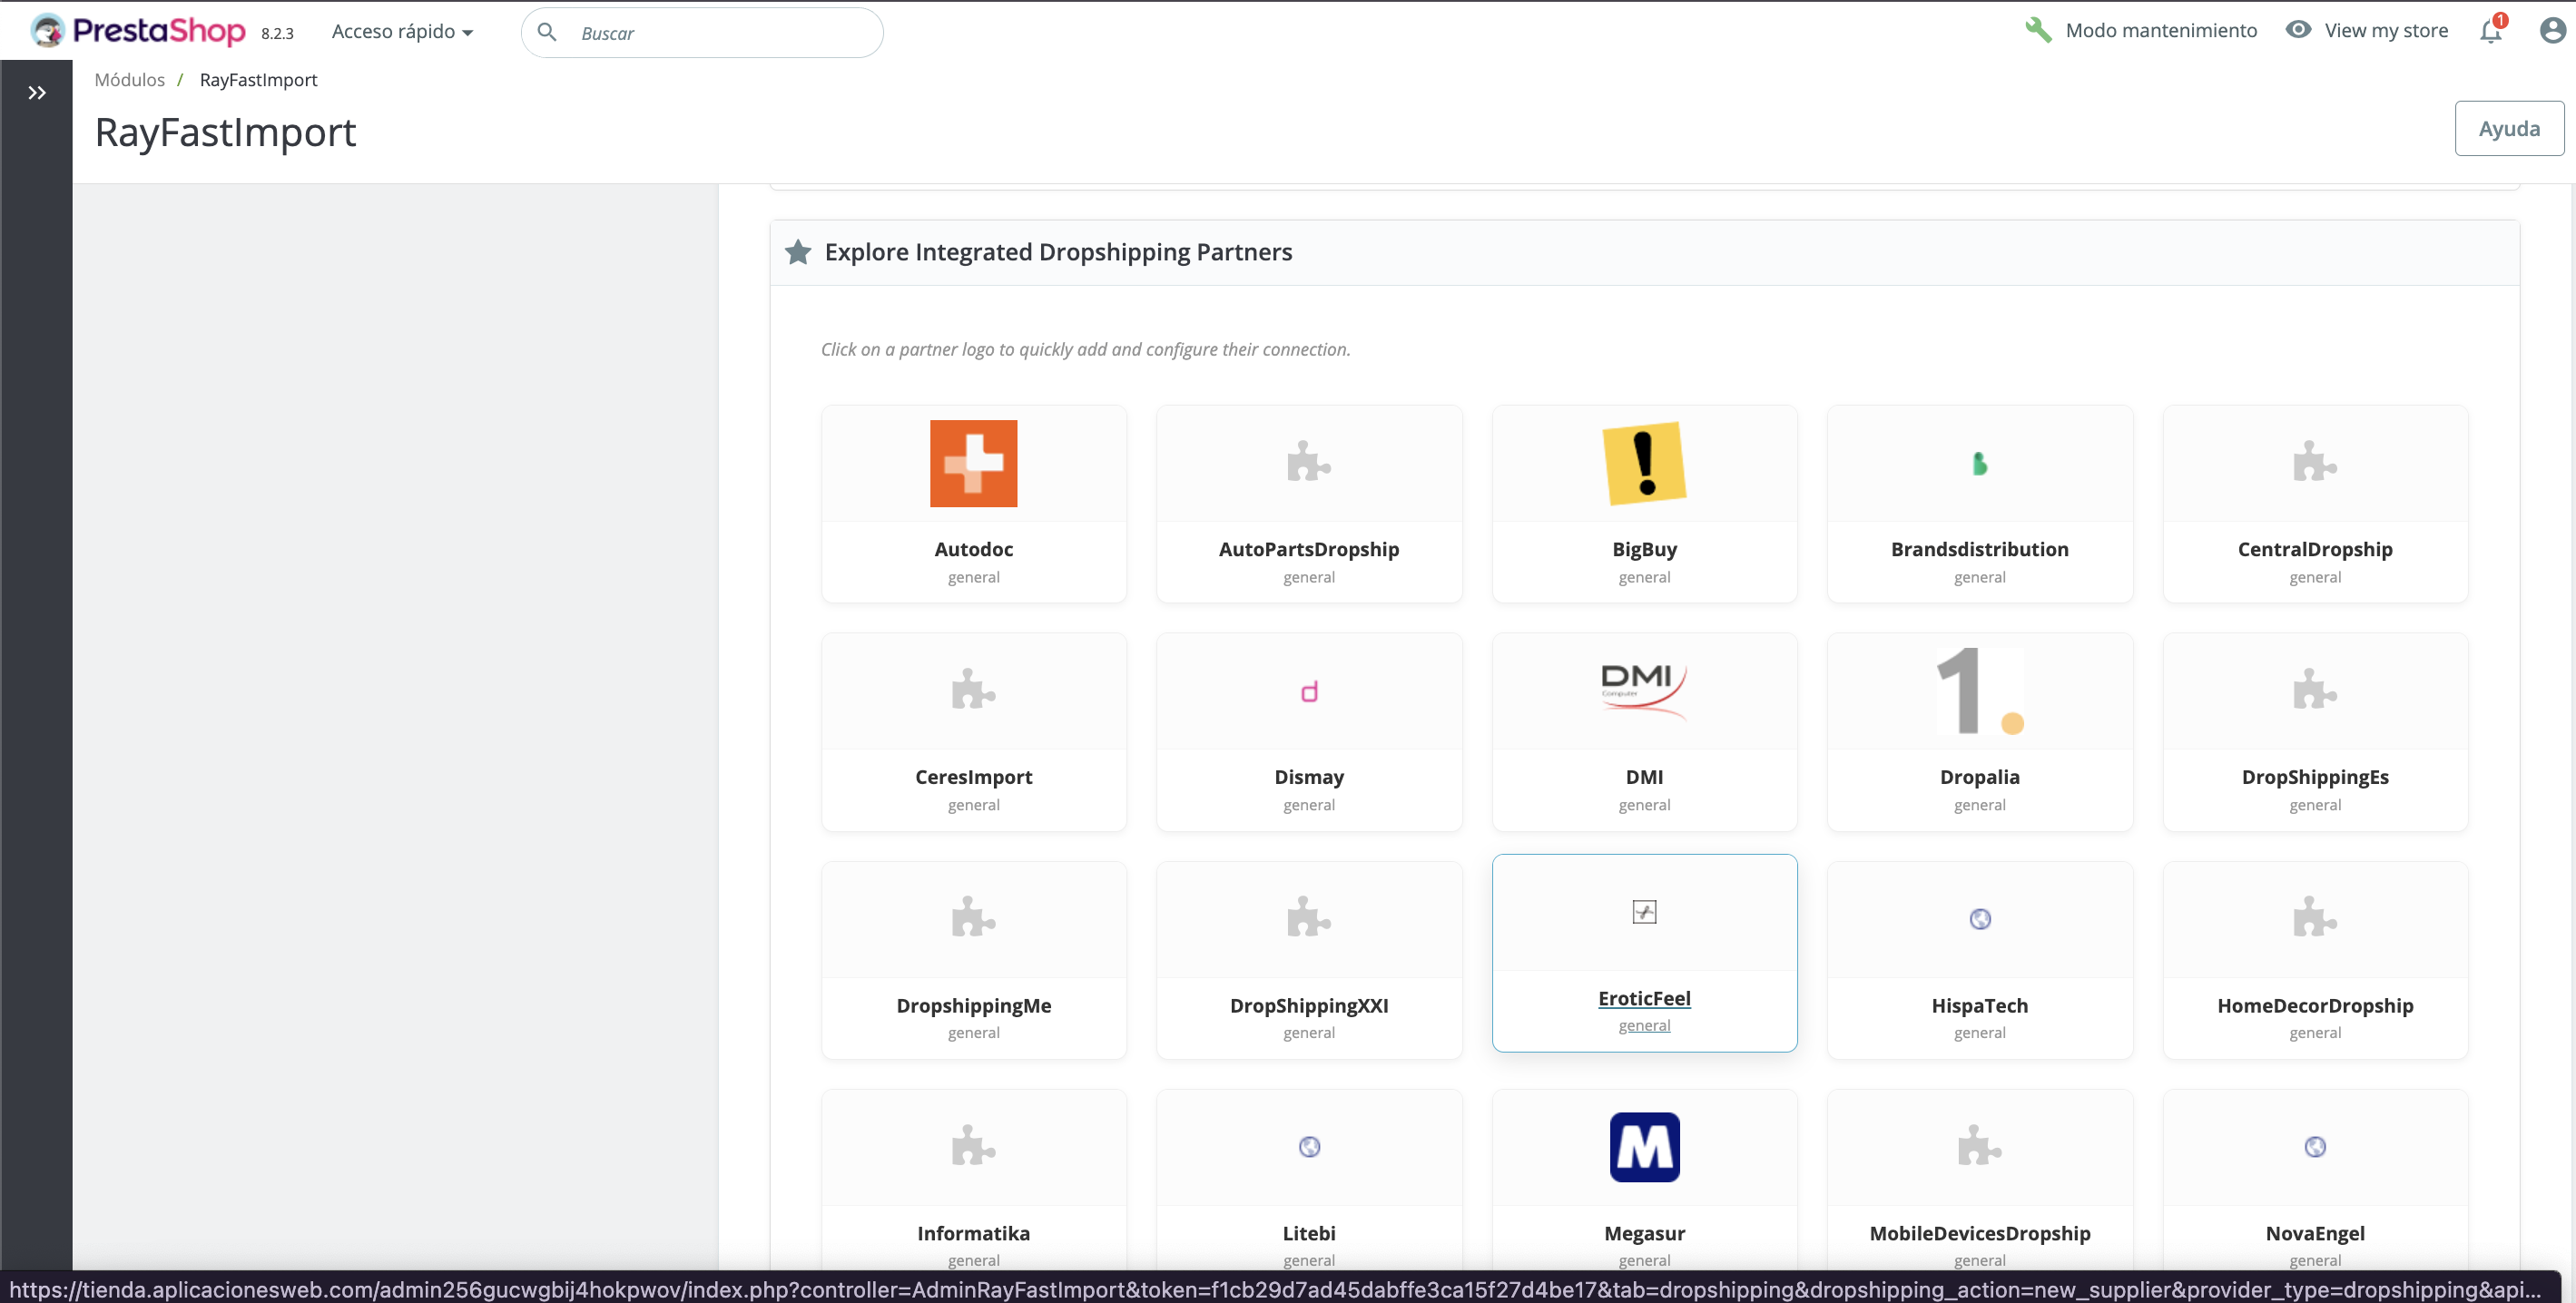Click the BigBuy exclamation mark logo
Viewport: 2576px width, 1303px height.
[x=1643, y=462]
